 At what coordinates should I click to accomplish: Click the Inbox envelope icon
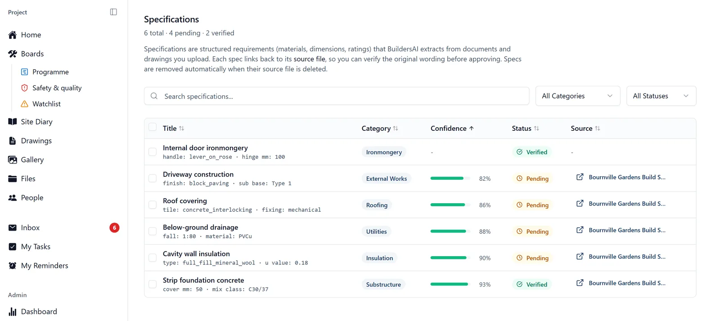pos(13,227)
